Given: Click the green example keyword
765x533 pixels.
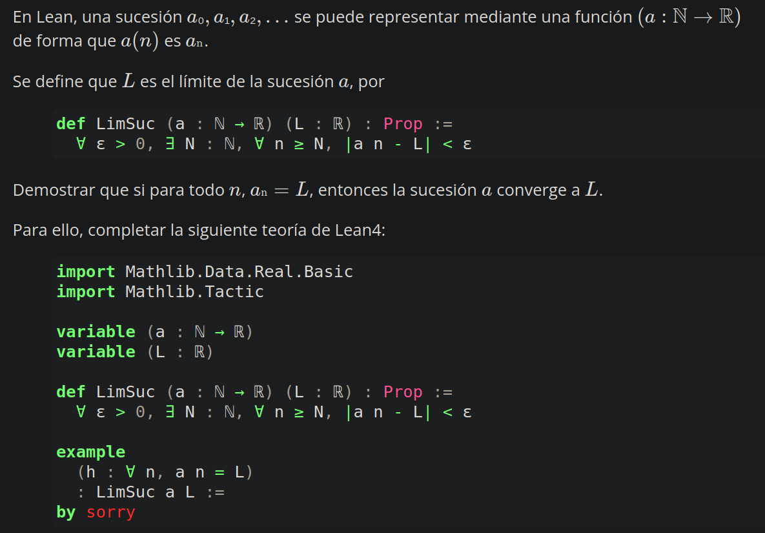Looking at the screenshot, I should [x=90, y=452].
